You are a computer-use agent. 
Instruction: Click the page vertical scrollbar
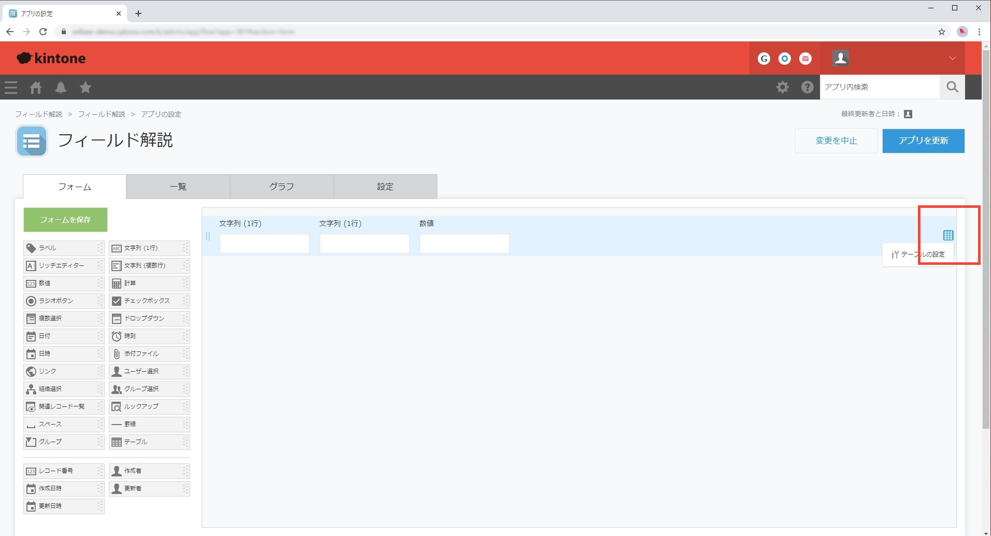pos(986,238)
